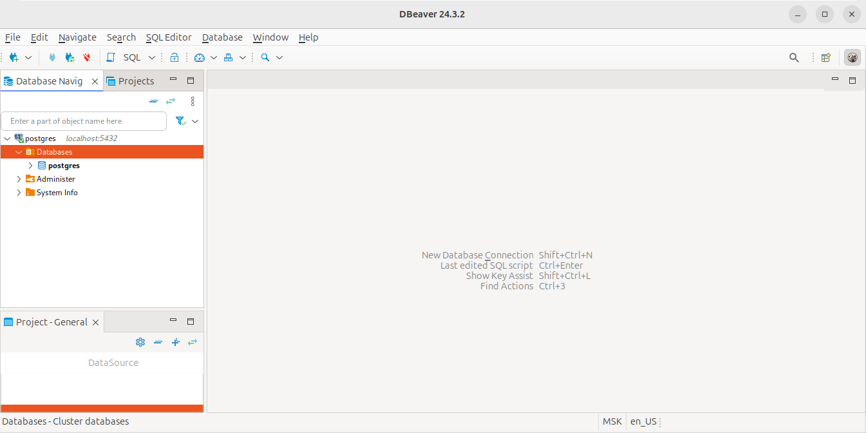Open dropdown arrow next to Dashboard icon

point(214,57)
